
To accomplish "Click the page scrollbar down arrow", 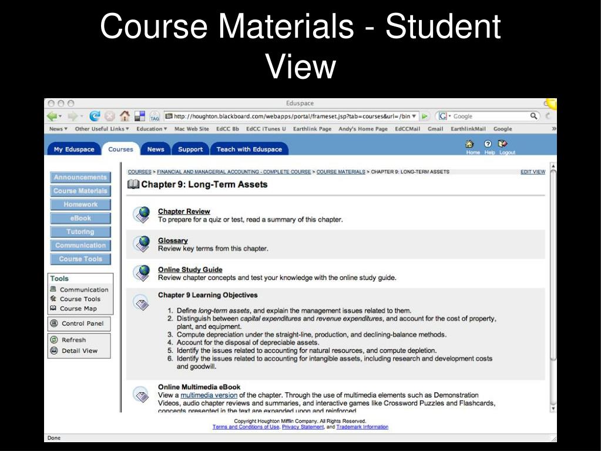I will [553, 409].
